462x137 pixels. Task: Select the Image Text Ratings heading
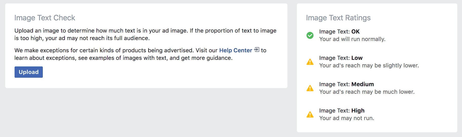click(x=338, y=18)
